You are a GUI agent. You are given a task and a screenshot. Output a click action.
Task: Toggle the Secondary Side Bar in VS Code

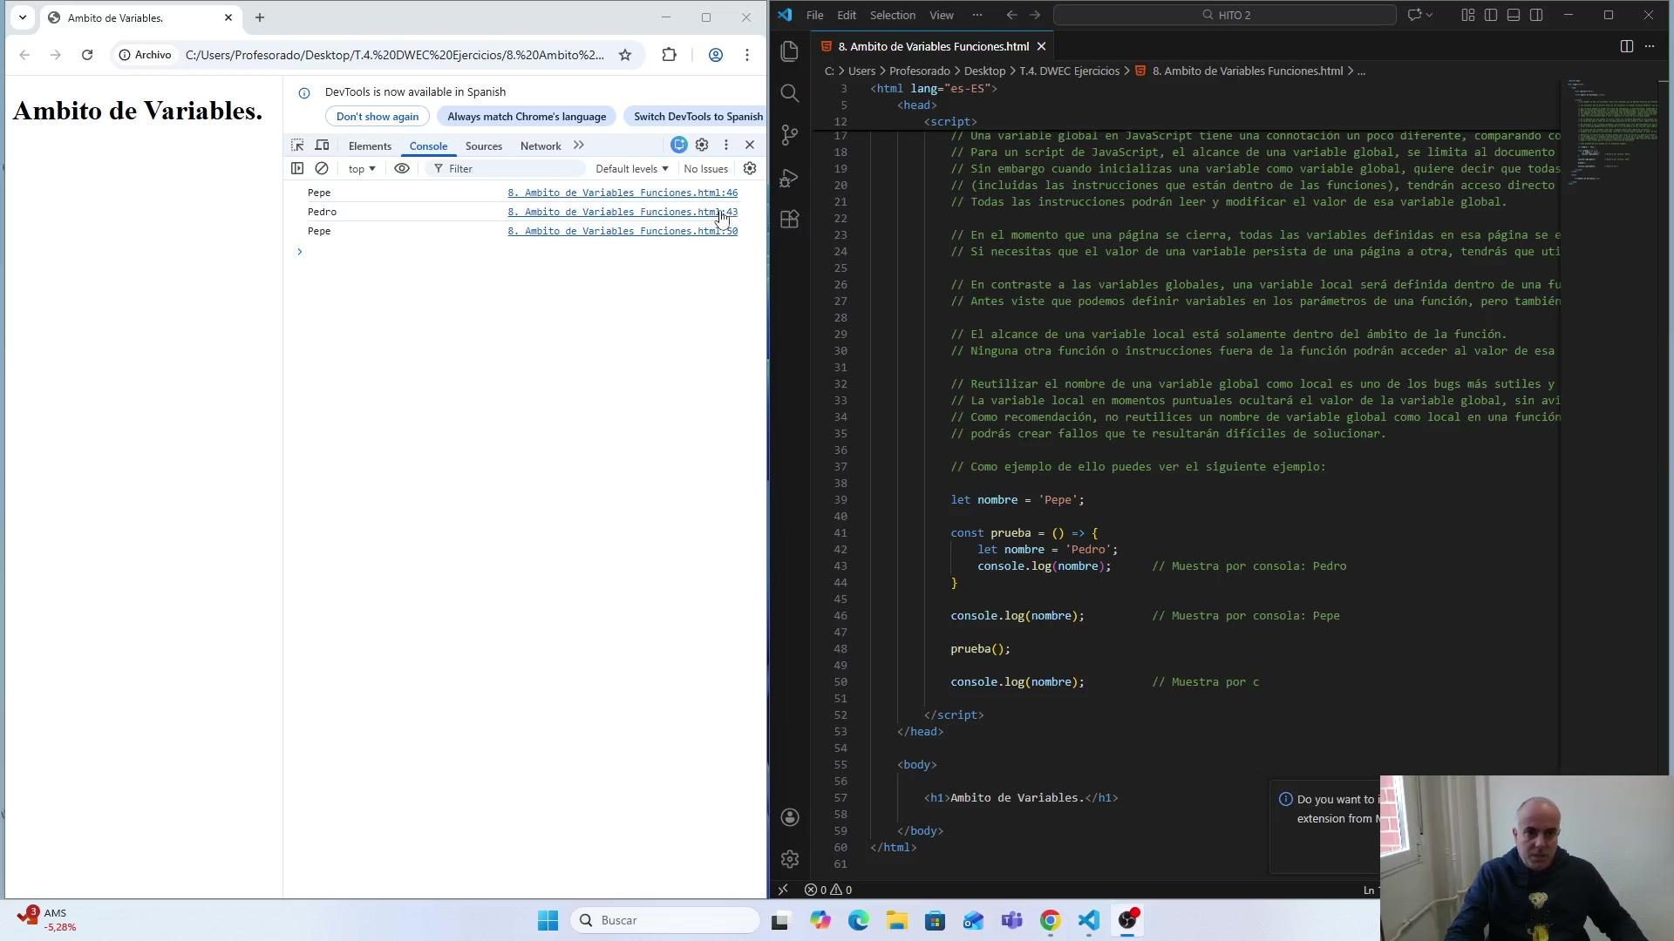tap(1536, 15)
